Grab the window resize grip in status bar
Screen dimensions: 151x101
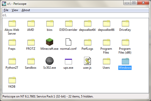148,97
